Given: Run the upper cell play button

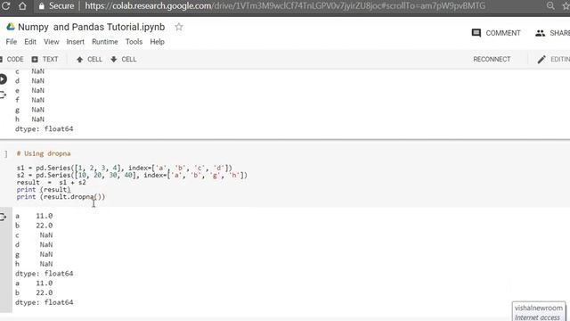Looking at the screenshot, I should click(x=3, y=79).
